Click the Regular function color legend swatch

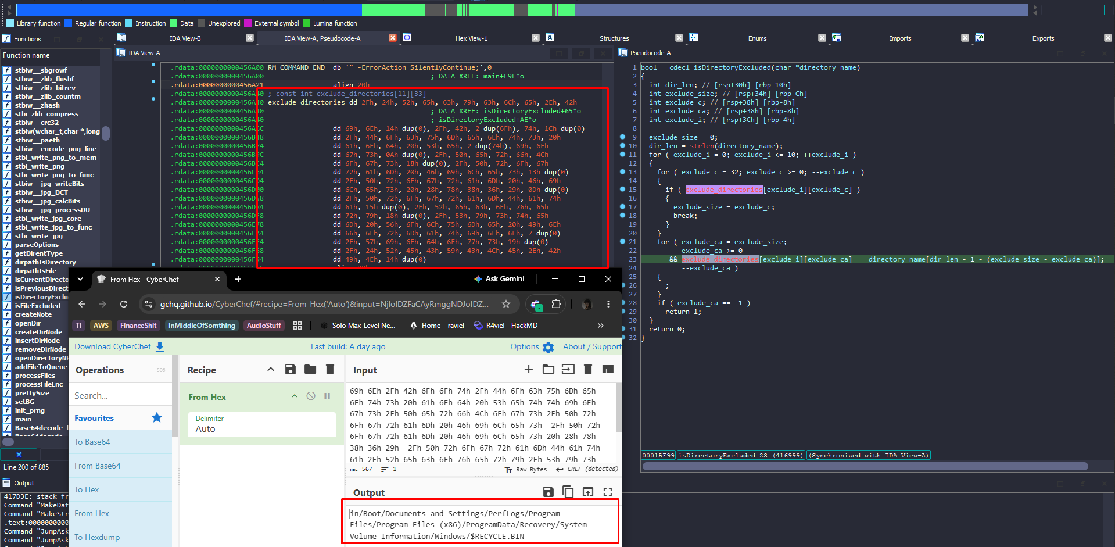point(69,23)
